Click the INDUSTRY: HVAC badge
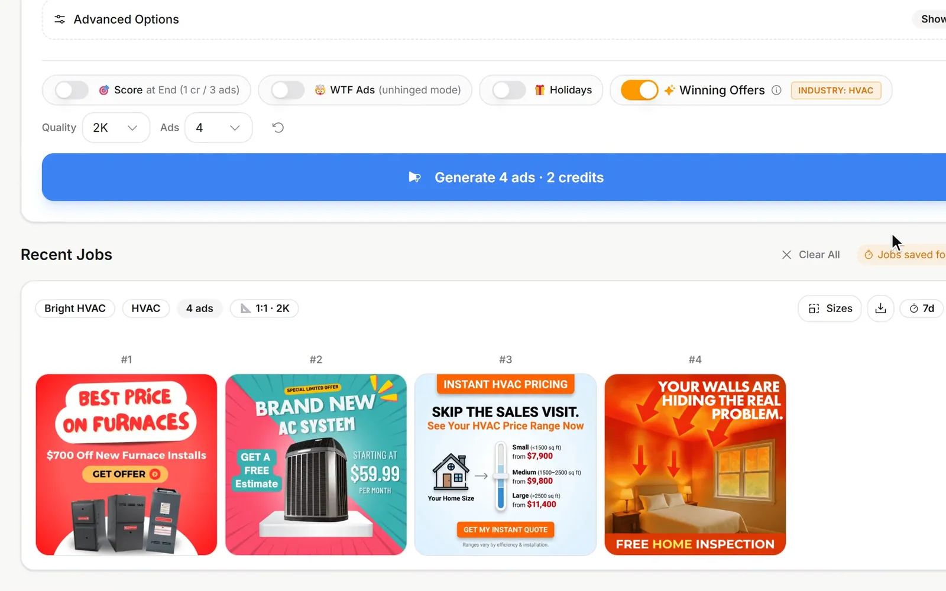 coord(836,90)
